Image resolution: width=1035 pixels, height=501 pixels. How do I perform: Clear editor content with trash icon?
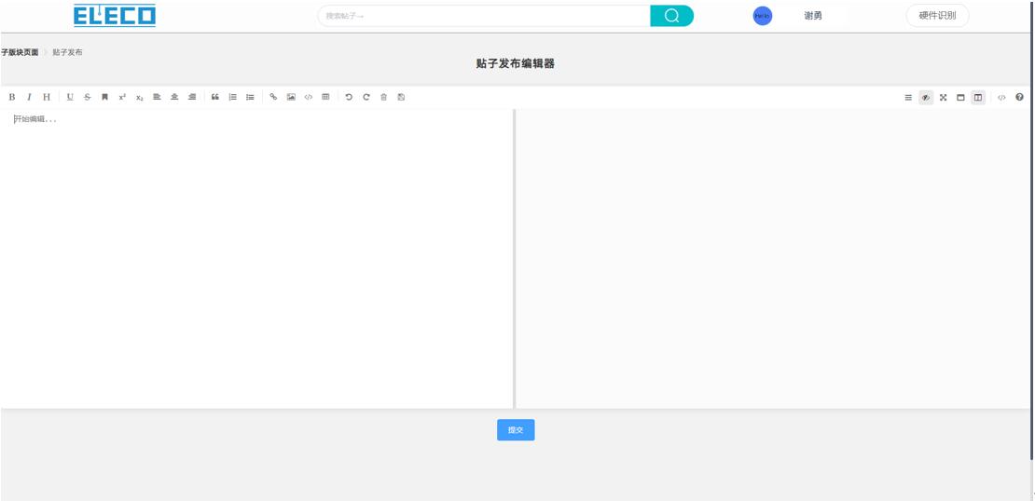[x=383, y=97]
